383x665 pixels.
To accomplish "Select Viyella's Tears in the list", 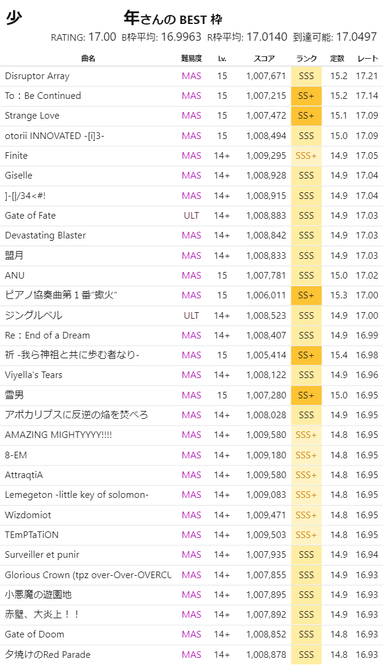I will coord(34,375).
